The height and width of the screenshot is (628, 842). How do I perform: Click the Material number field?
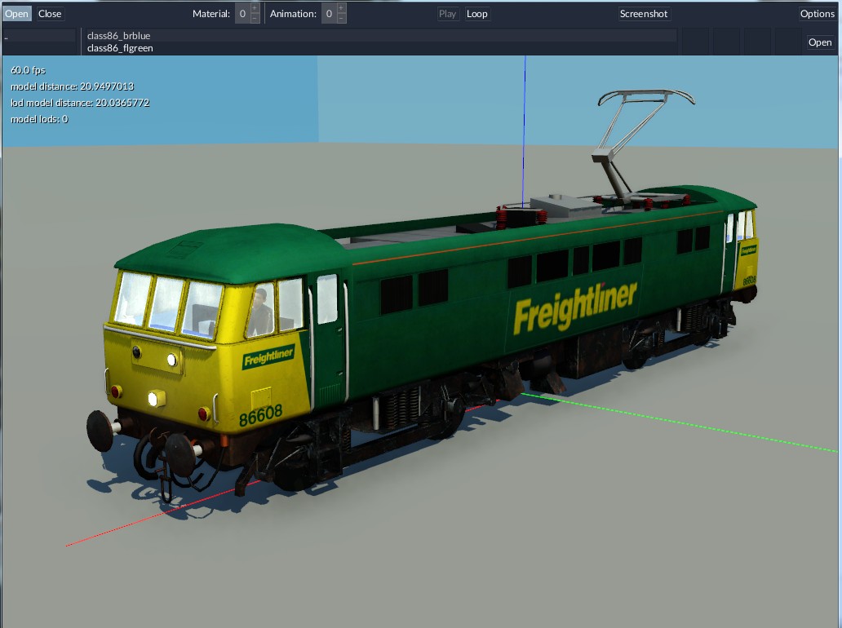point(242,13)
